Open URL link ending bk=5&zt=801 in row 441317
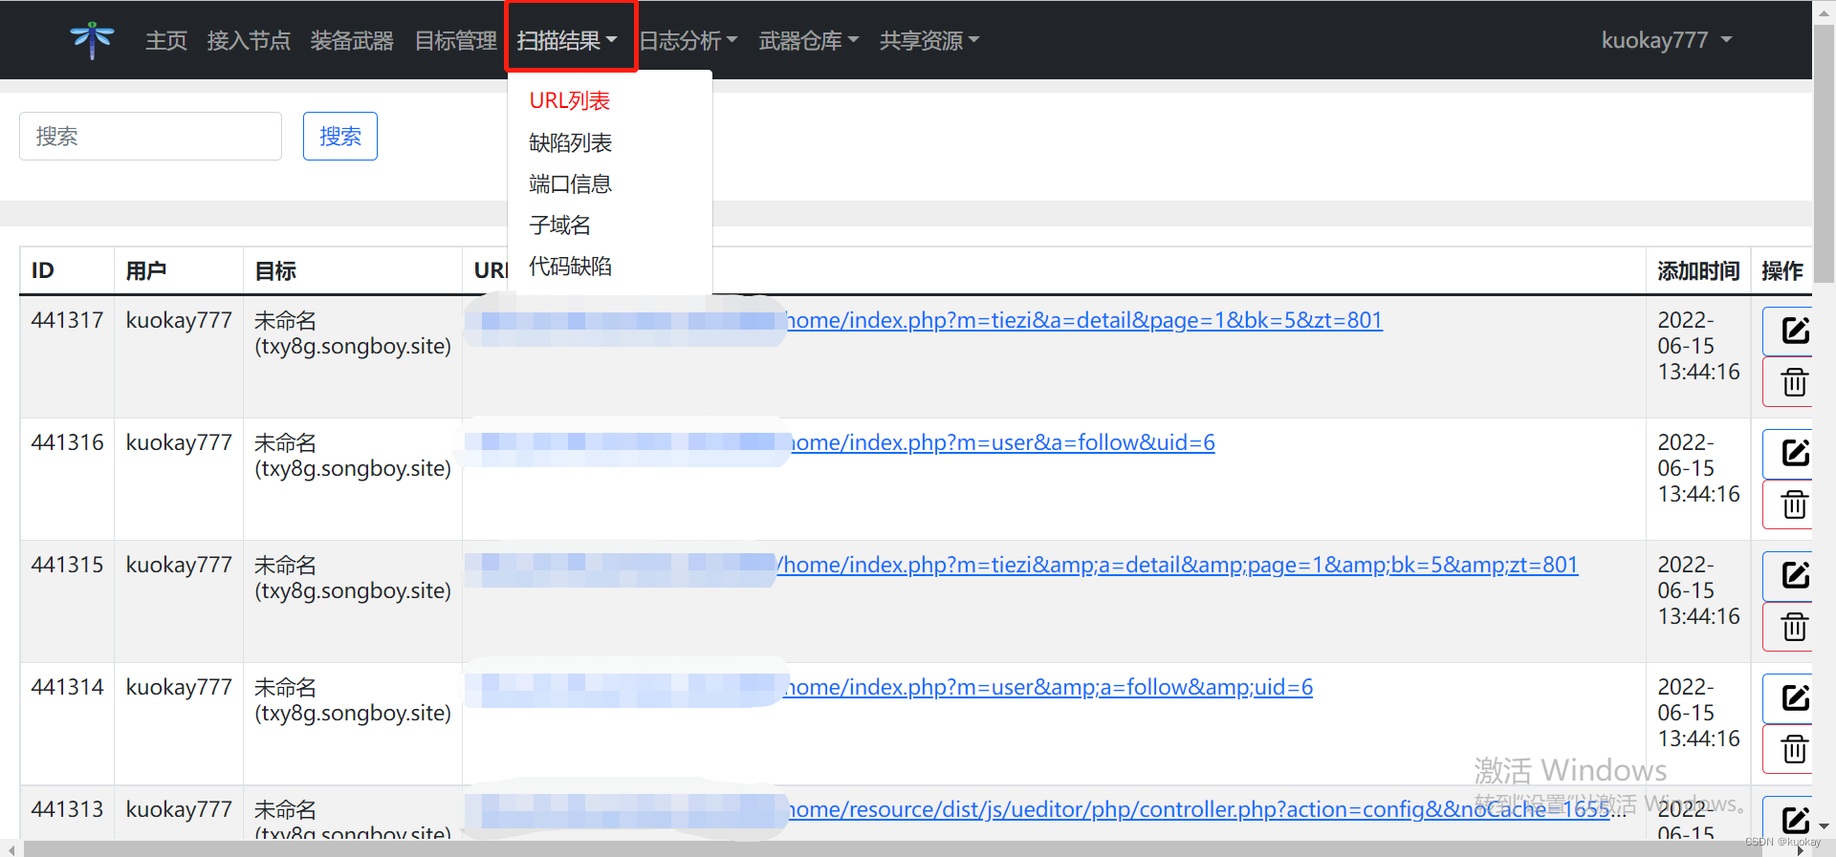The height and width of the screenshot is (857, 1836). pyautogui.click(x=1084, y=320)
